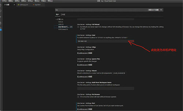Select Live Server C... (20) tree item
This screenshot has width=183, height=111.
[x=63, y=27]
